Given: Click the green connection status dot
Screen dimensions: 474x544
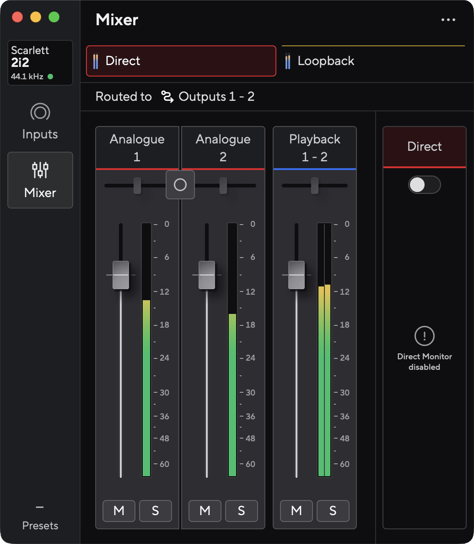Looking at the screenshot, I should tap(50, 77).
